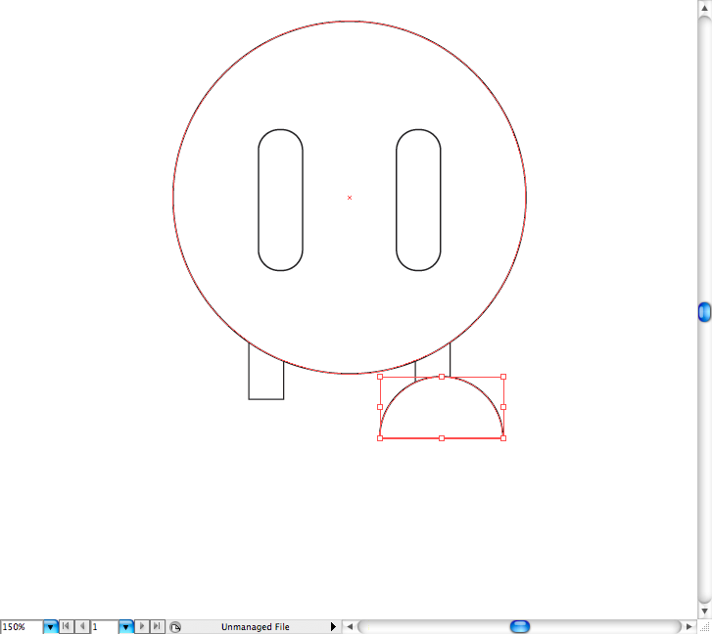Click the previous artboard arrow
This screenshot has height=634, width=712.
click(x=82, y=626)
